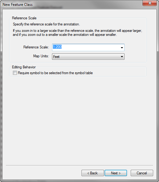159x182 pixels.
Task: Close the New Feature Class dialog
Action: [149, 3]
